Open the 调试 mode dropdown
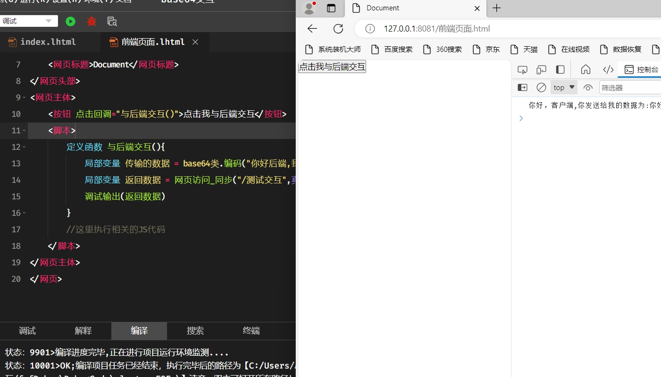Screen dimensions: 661x377 point(29,21)
